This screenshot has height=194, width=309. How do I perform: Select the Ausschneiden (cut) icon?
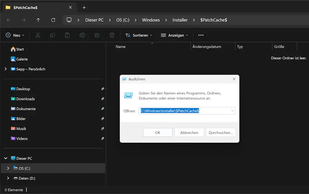point(37,35)
